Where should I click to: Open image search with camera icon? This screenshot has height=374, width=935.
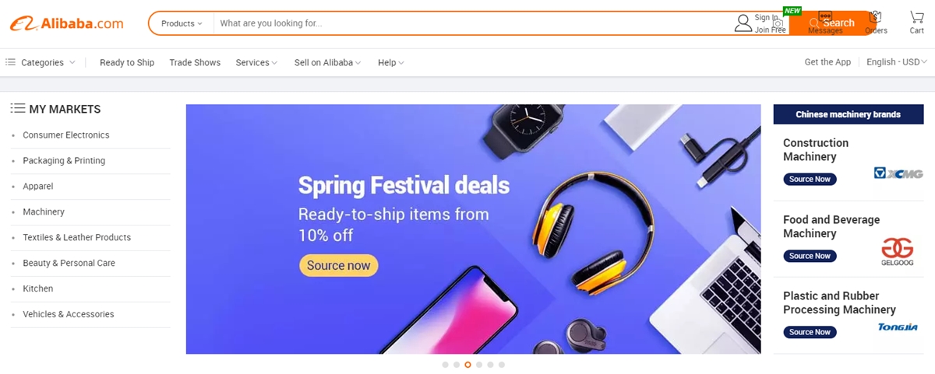pos(778,23)
